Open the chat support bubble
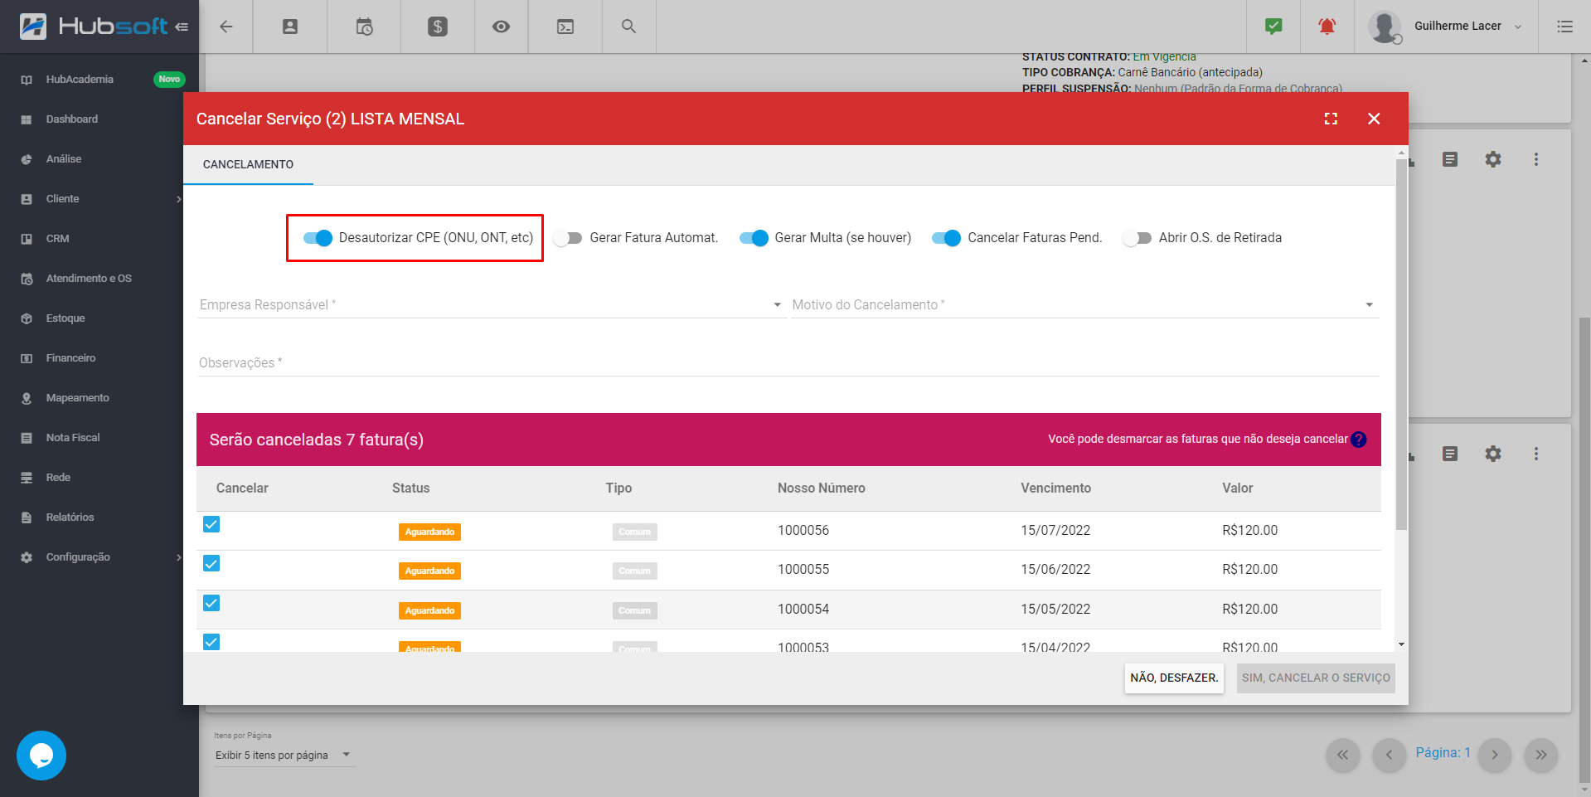The image size is (1591, 797). point(41,756)
